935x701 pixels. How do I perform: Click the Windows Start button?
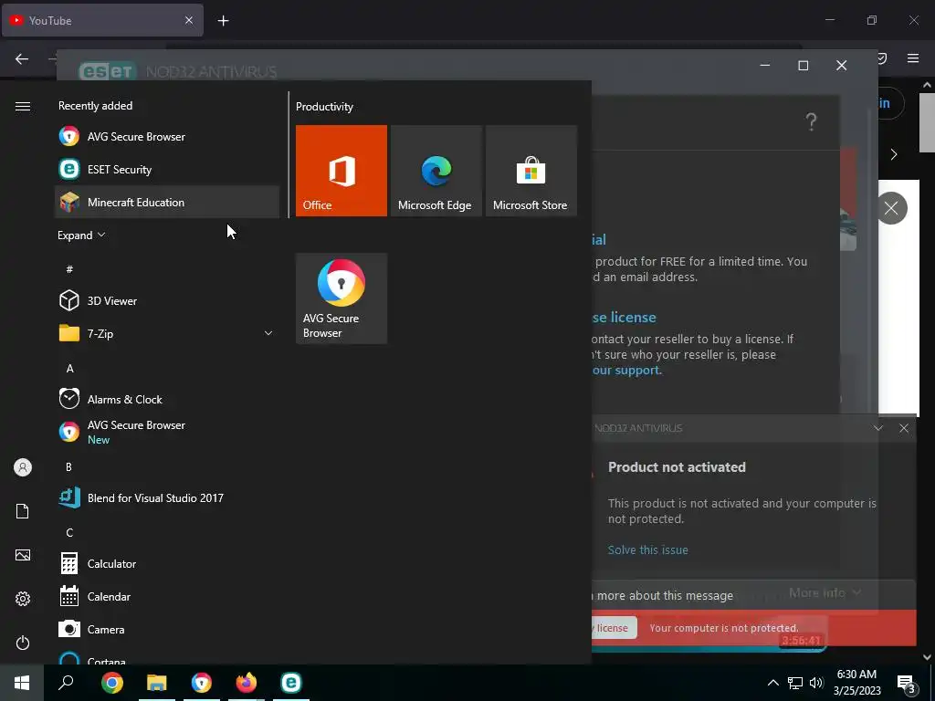(22, 683)
